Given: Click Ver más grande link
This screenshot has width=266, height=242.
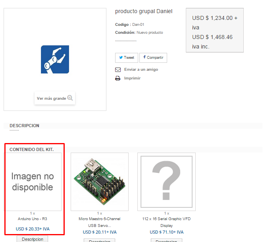Looking at the screenshot, I should tap(51, 99).
